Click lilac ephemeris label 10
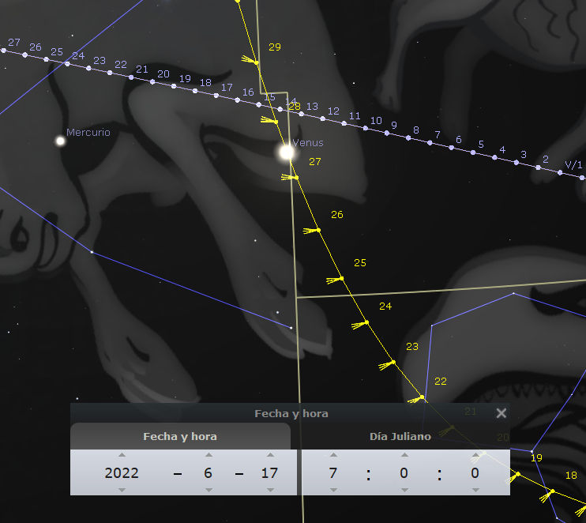This screenshot has height=523, width=586. (376, 120)
